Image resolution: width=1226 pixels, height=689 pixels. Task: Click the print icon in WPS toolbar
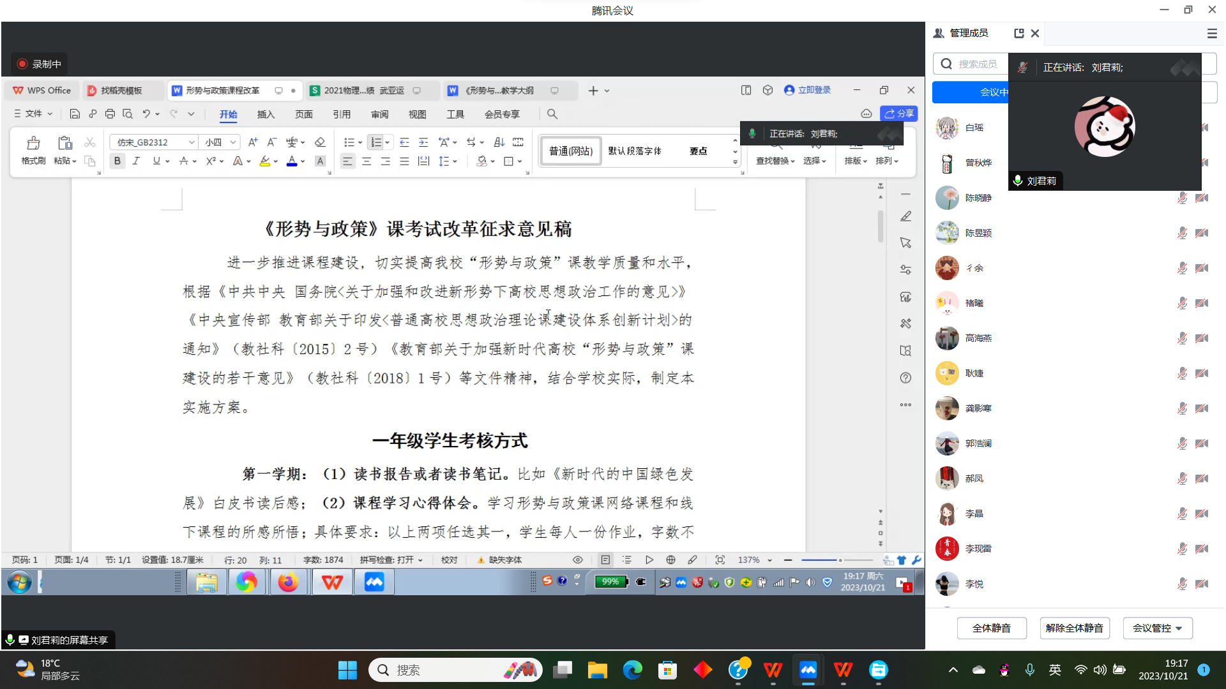tap(110, 114)
